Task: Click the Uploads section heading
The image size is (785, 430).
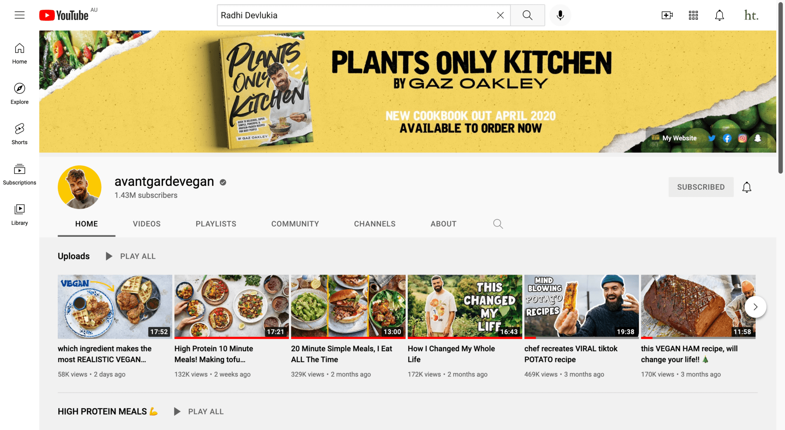Action: pyautogui.click(x=74, y=256)
